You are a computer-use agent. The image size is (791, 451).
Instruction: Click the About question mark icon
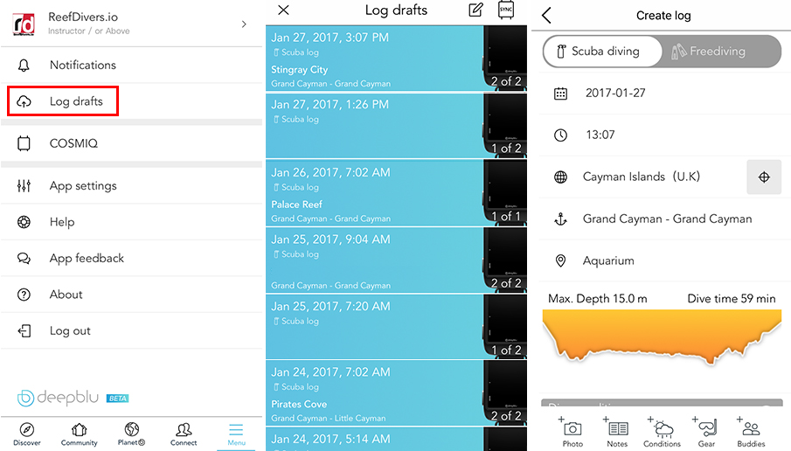click(24, 295)
